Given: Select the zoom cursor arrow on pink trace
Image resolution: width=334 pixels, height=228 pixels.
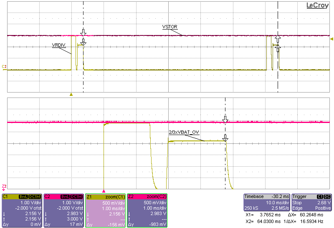Looking at the screenshot, I should (225, 119).
